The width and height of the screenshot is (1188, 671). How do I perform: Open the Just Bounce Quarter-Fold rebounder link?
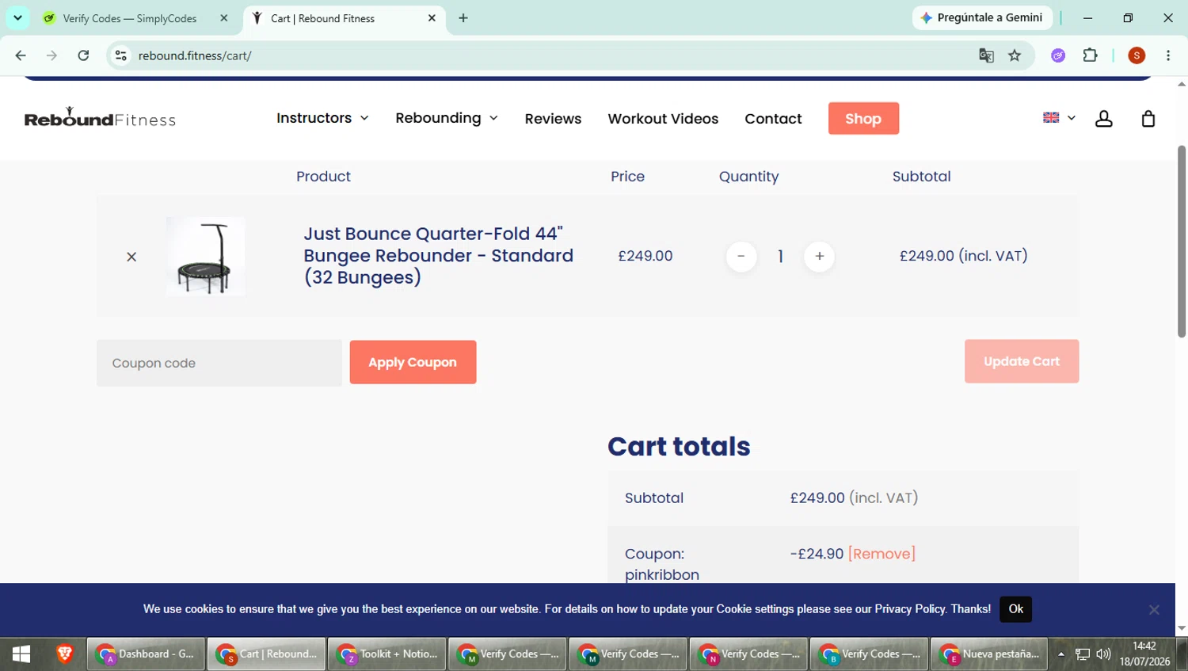(439, 256)
